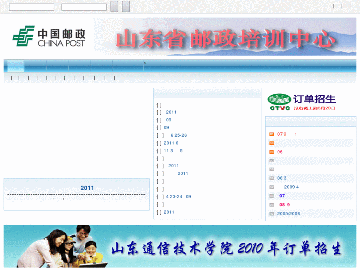Viewport: 360px width, 270px height.
Task: Click the gray 05 number badge
Action: coord(271,169)
